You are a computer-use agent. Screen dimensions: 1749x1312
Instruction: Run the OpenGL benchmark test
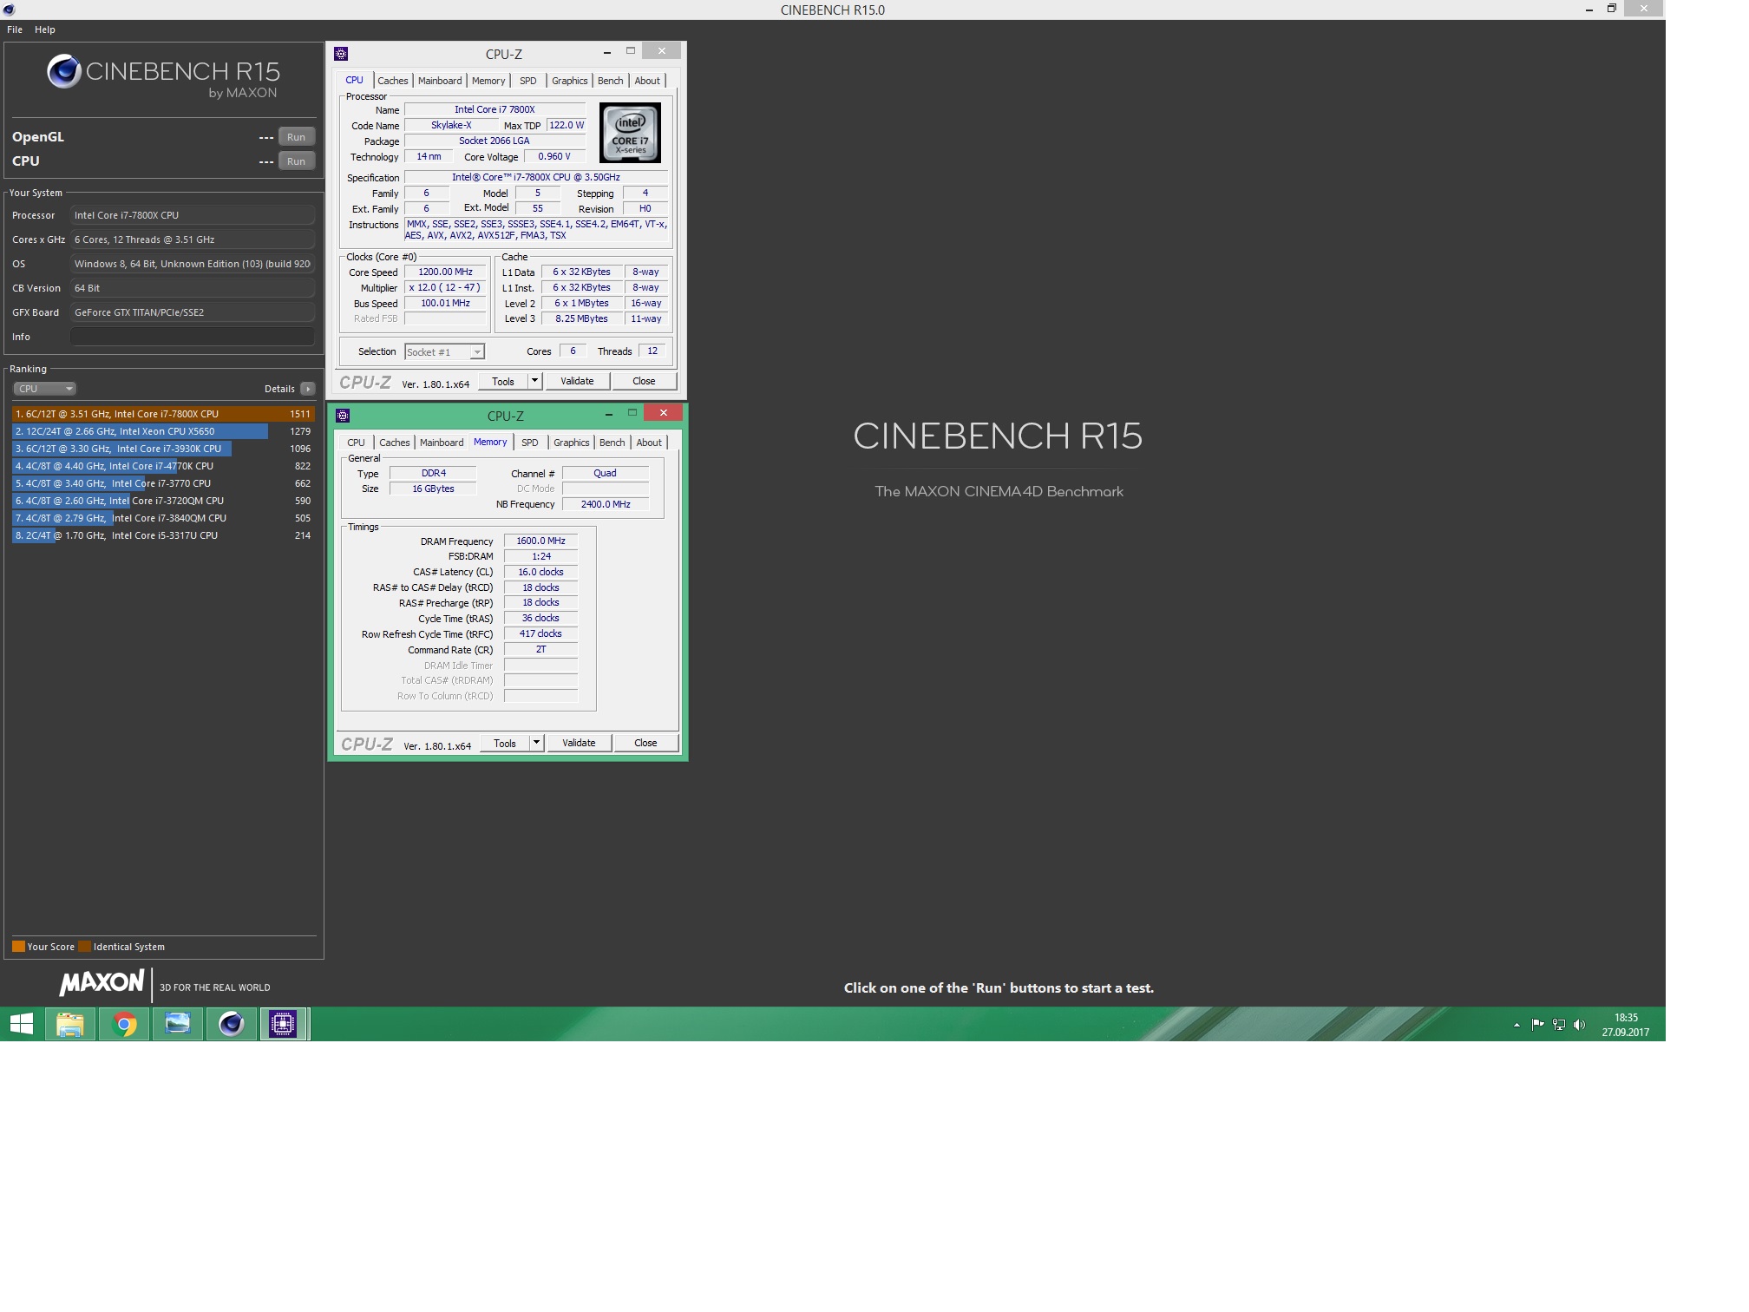coord(296,137)
